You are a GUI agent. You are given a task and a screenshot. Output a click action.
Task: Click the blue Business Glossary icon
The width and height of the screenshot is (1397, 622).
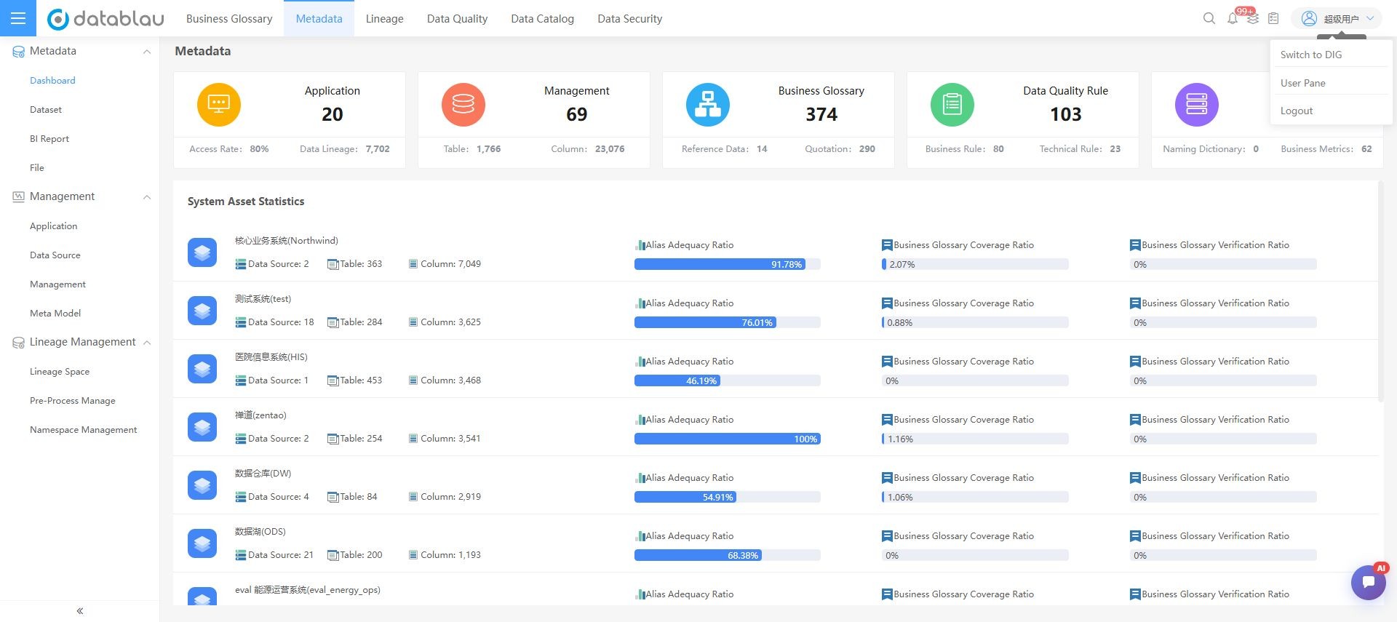click(708, 104)
